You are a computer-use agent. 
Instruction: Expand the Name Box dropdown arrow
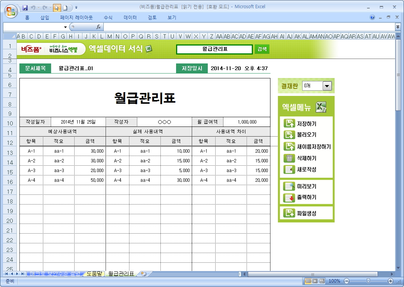(65, 27)
